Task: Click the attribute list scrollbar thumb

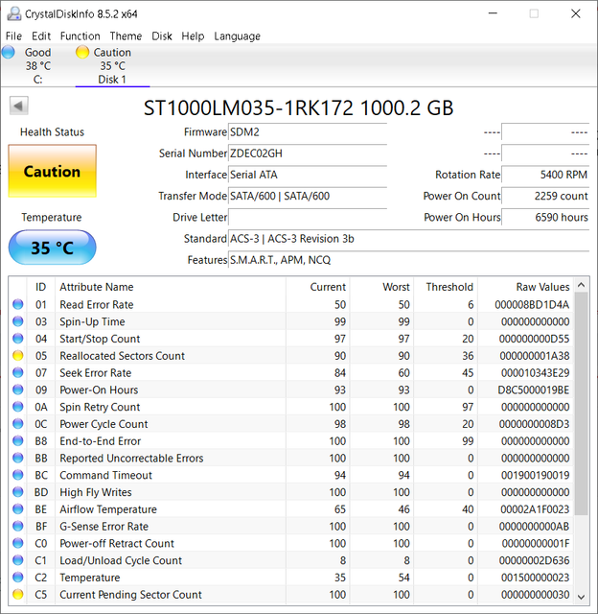Action: [x=581, y=403]
